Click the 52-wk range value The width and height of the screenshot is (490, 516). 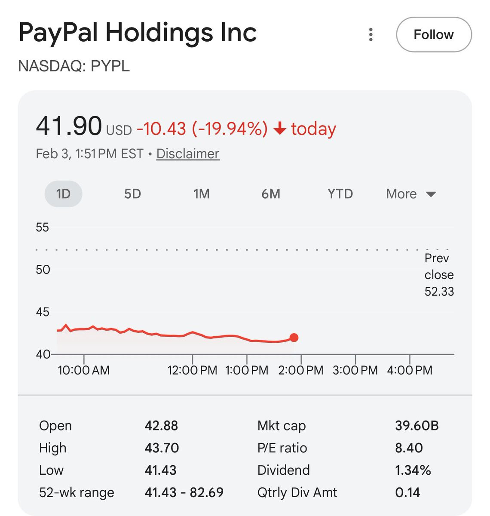pyautogui.click(x=184, y=492)
